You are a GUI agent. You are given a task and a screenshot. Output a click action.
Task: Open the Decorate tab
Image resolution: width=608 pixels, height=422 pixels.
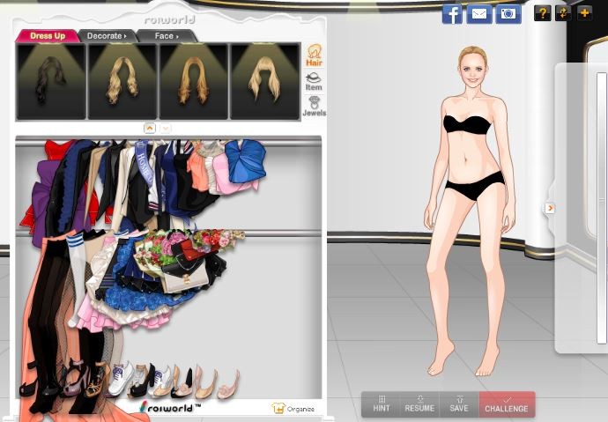[x=106, y=36]
